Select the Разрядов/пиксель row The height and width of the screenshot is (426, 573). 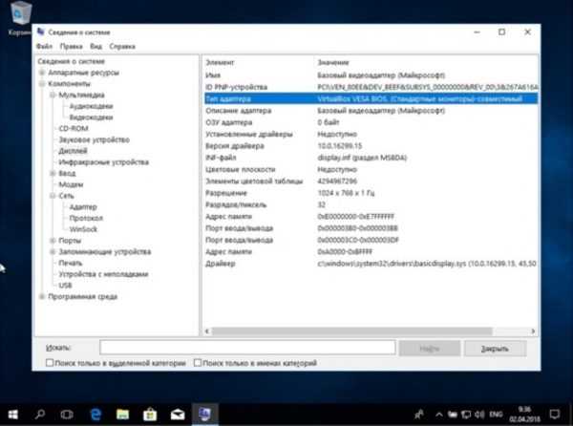click(371, 204)
